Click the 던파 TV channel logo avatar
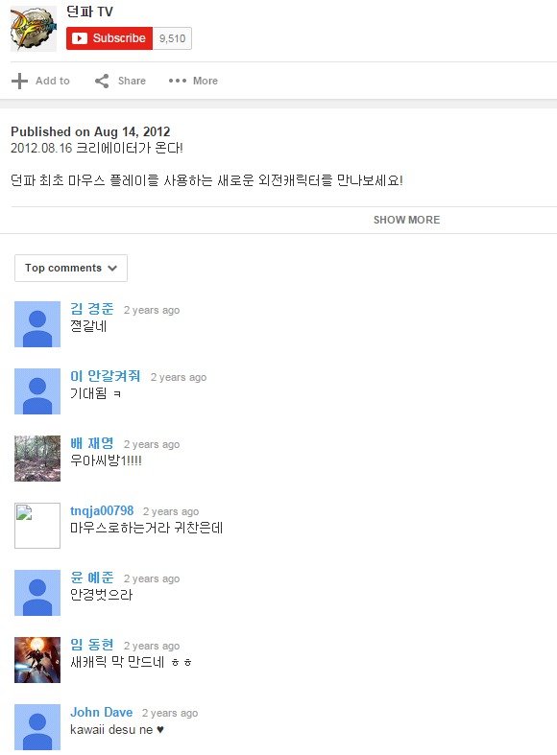The height and width of the screenshot is (755, 557). (x=34, y=29)
